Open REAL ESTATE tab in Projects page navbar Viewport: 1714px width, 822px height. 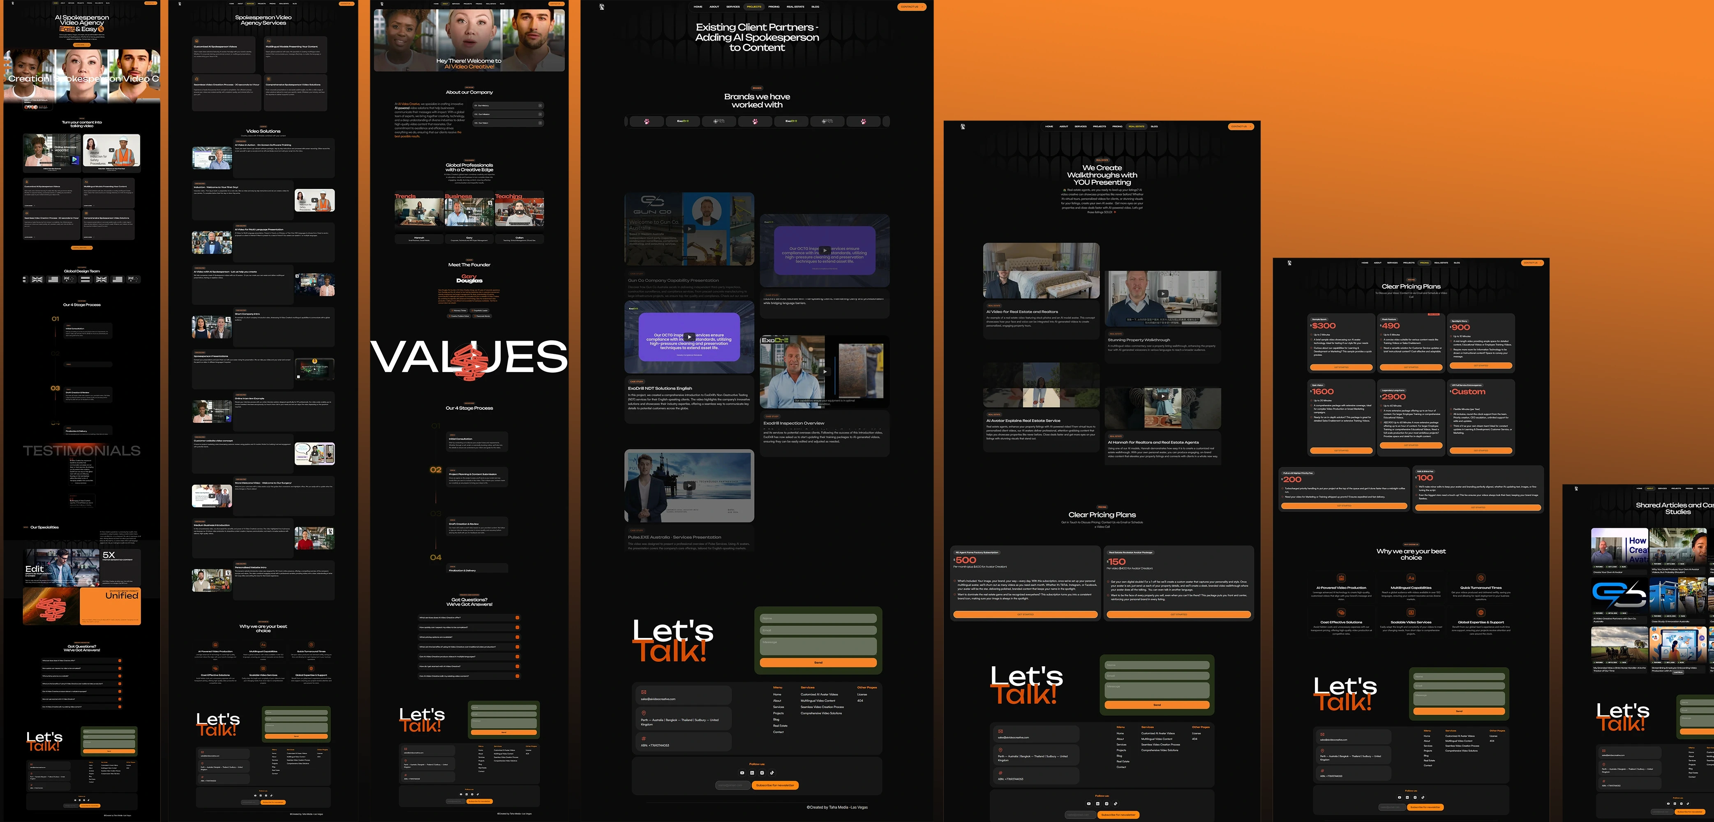(795, 7)
